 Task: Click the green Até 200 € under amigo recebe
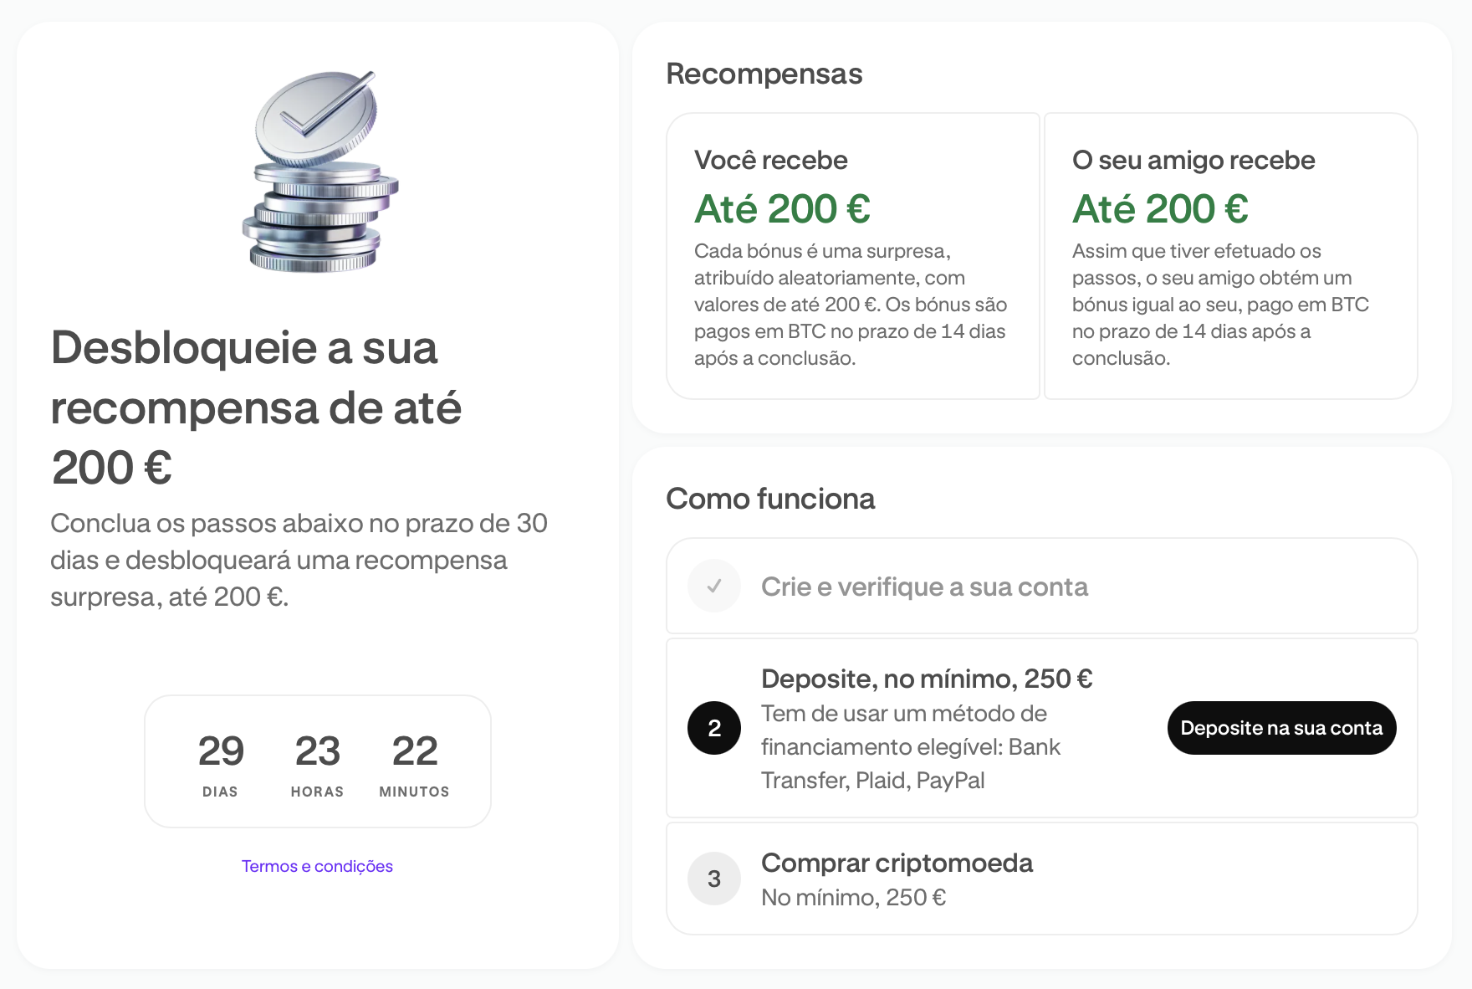pos(1161,208)
